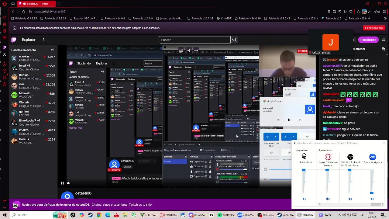This screenshot has height=219, width=389.
Task: Open TikTok from the taskbar
Action: 73,215
